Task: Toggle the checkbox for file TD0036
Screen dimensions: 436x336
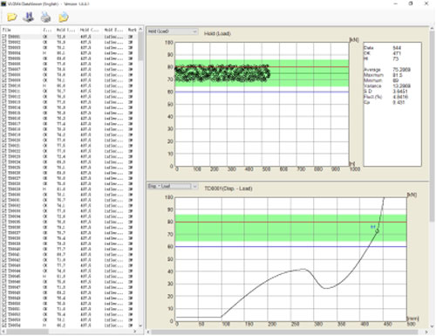Action: pyautogui.click(x=4, y=227)
